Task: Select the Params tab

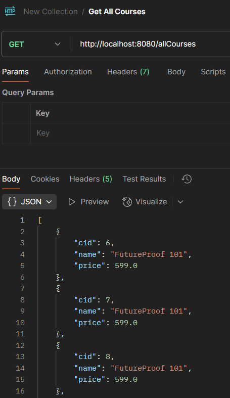Action: pyautogui.click(x=16, y=72)
